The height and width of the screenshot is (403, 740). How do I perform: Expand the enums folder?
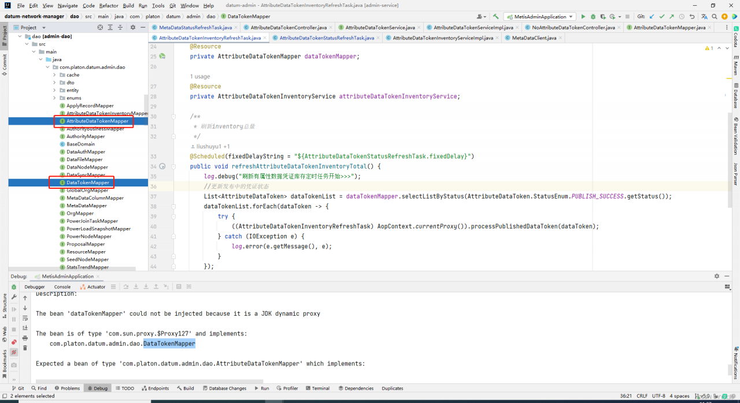pos(54,98)
